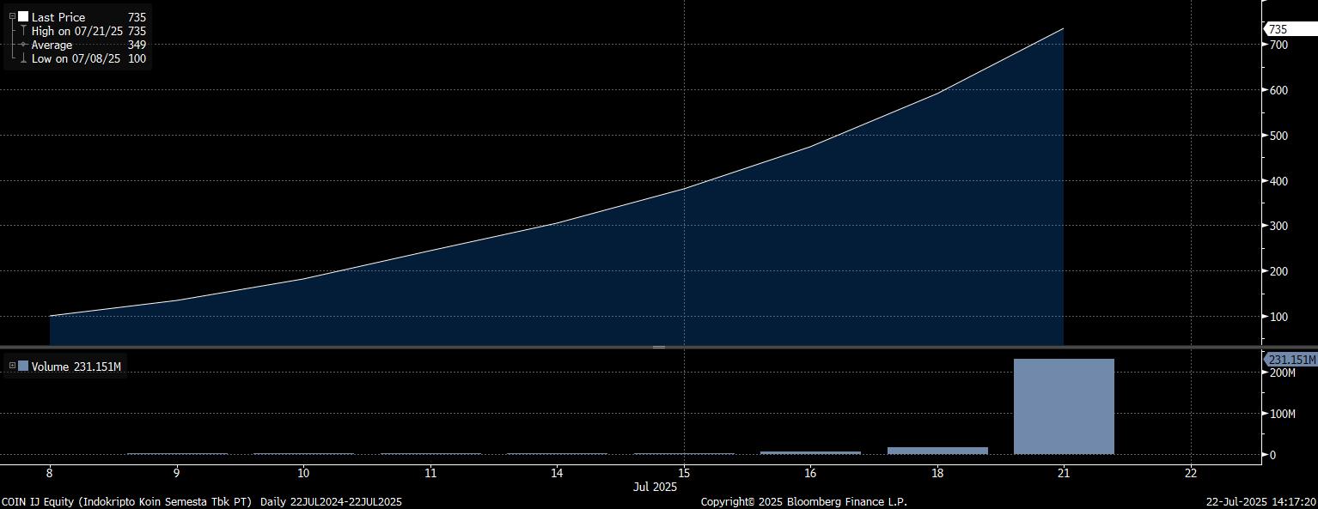Click the Low marker icon in legend

(23, 59)
